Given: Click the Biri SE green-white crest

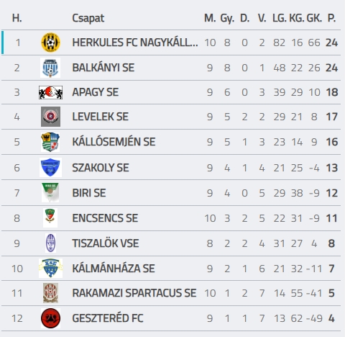Looking at the screenshot, I should [50, 192].
